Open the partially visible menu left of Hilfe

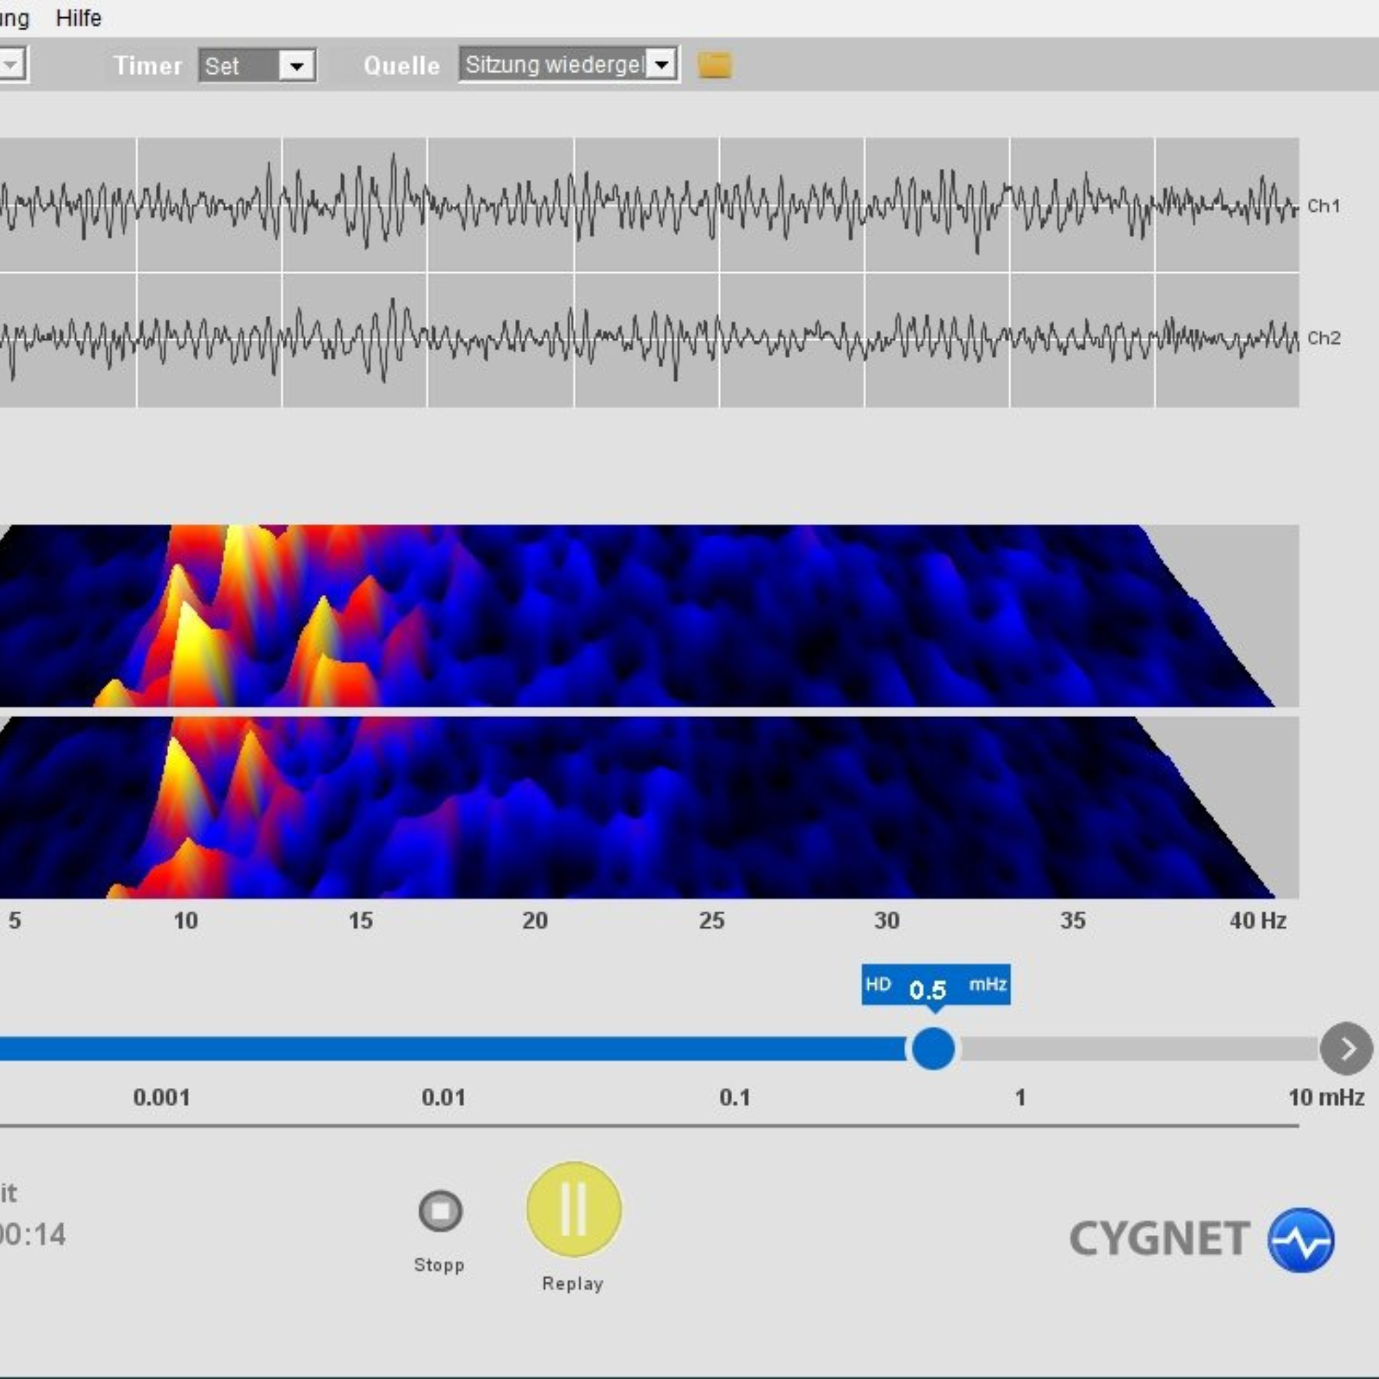tap(14, 18)
